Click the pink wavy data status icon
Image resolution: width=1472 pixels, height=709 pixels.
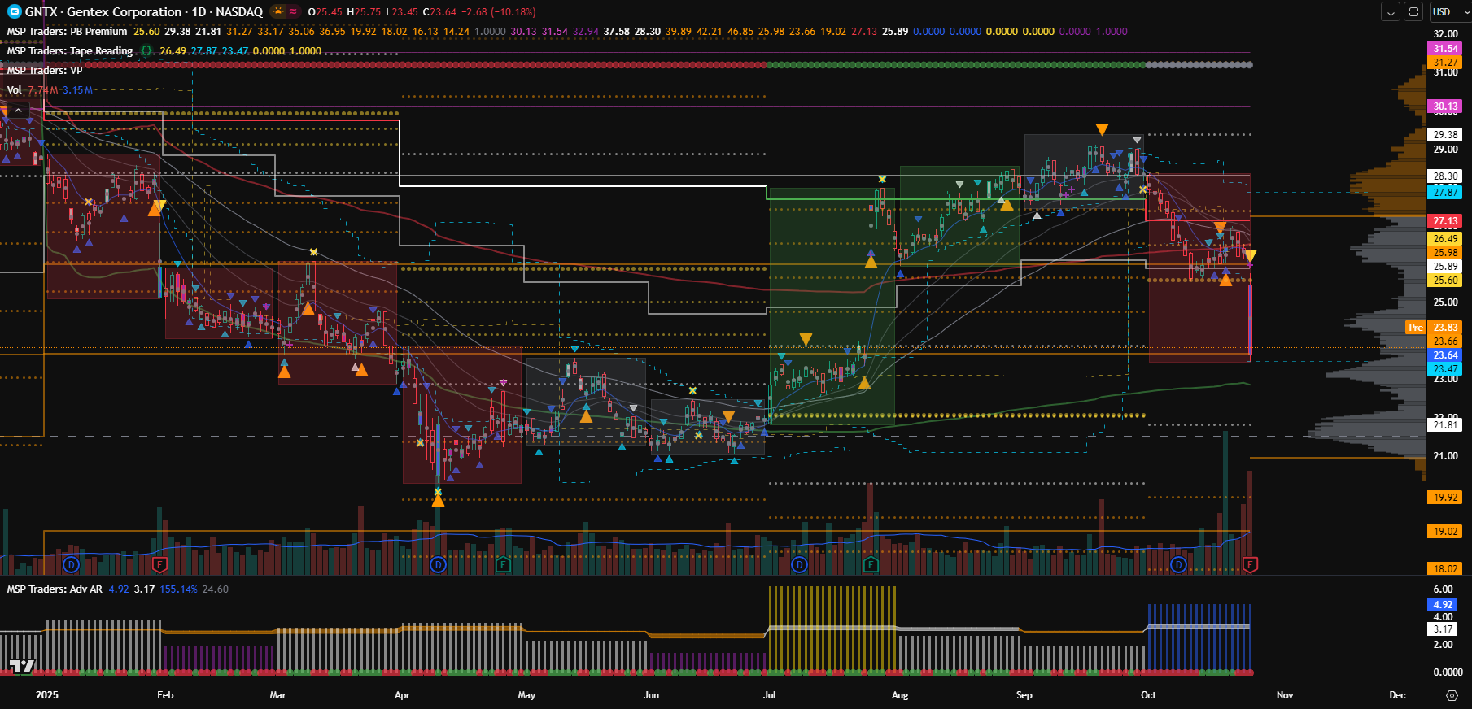293,11
